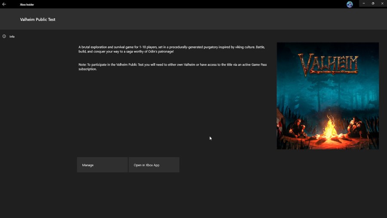This screenshot has height=218, width=387.
Task: Click the Valheim cover art image
Action: (328, 96)
